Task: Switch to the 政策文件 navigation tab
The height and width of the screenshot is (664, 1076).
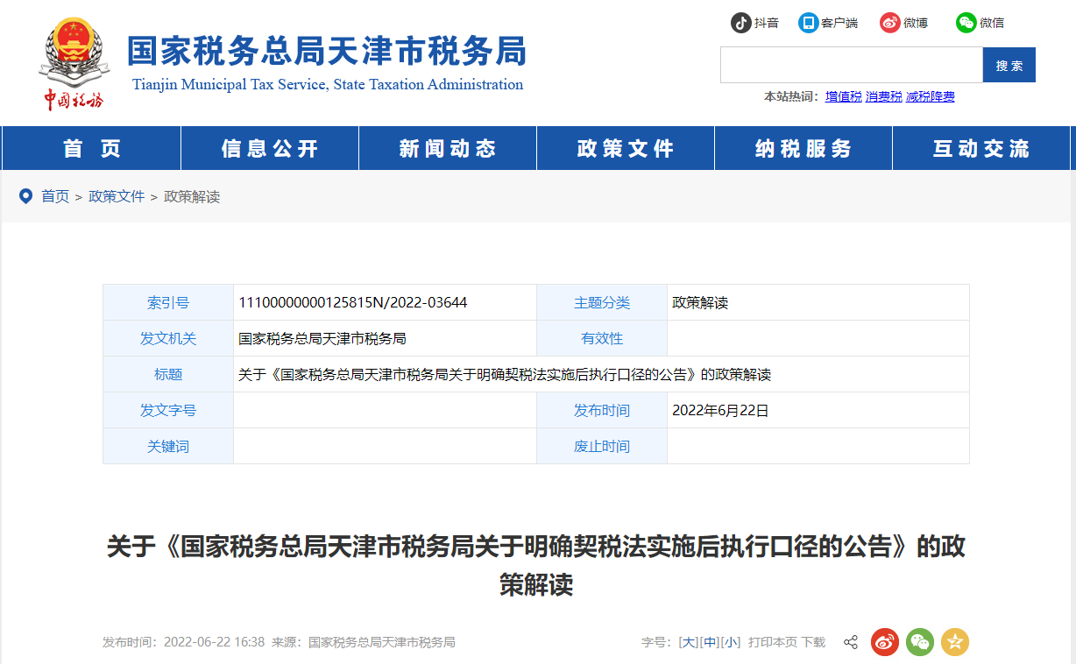Action: (x=625, y=148)
